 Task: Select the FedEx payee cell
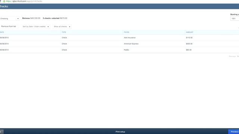tap(126, 50)
